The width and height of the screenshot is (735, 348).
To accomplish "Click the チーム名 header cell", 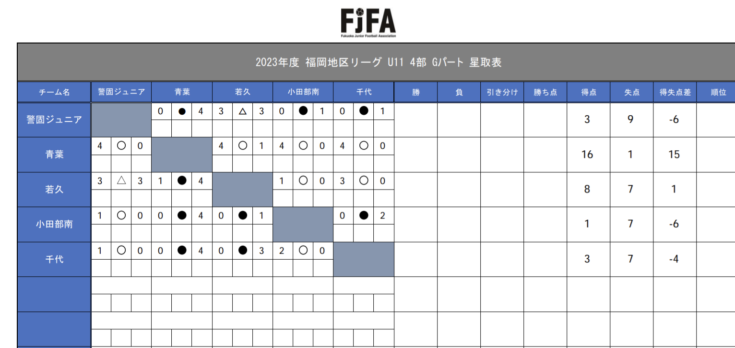I will point(54,92).
